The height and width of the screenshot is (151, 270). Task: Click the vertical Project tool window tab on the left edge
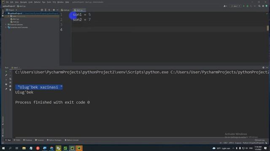pyautogui.click(x=3, y=13)
